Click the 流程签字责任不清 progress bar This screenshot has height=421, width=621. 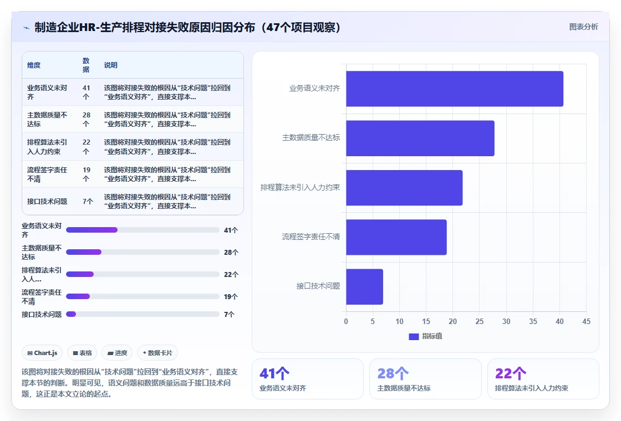tap(142, 296)
